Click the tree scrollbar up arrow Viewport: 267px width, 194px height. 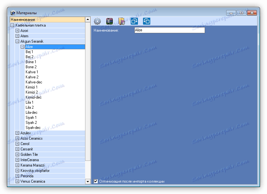[x=88, y=19]
